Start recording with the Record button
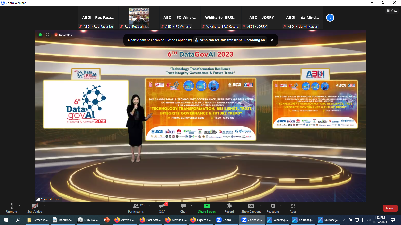The height and width of the screenshot is (225, 401). [229, 208]
